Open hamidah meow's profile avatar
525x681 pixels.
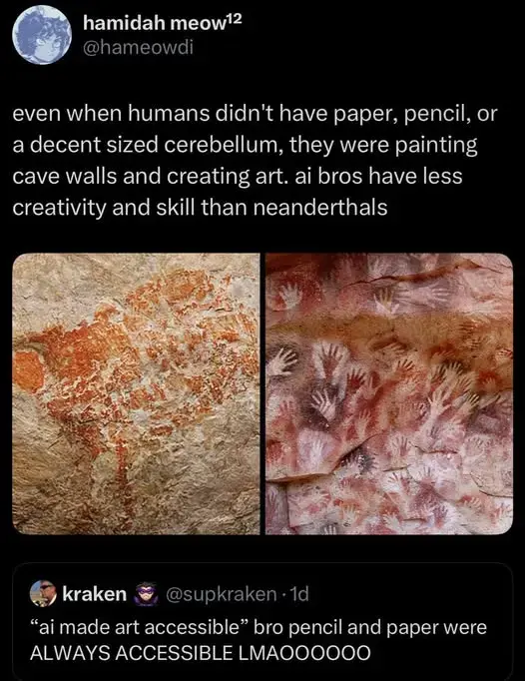[x=41, y=35]
